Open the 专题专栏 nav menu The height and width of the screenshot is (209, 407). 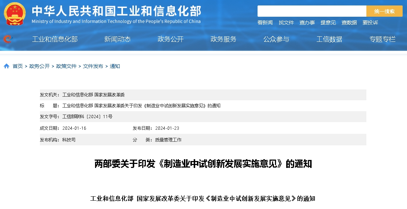coord(382,39)
